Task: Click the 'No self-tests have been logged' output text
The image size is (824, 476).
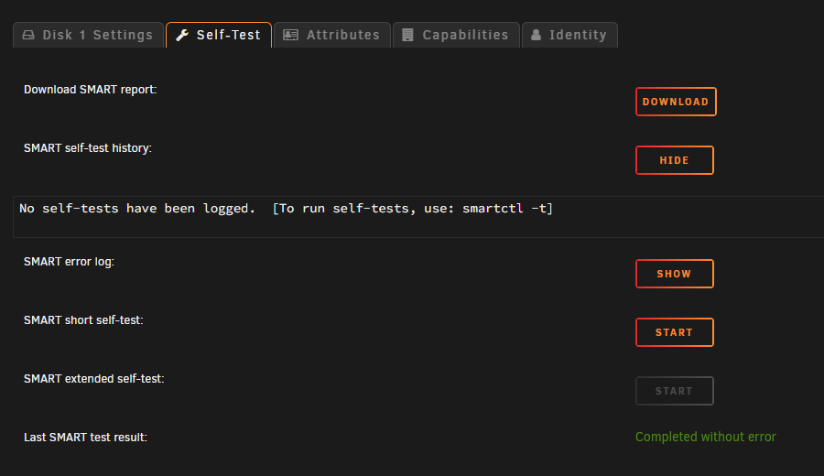Action: pos(286,209)
